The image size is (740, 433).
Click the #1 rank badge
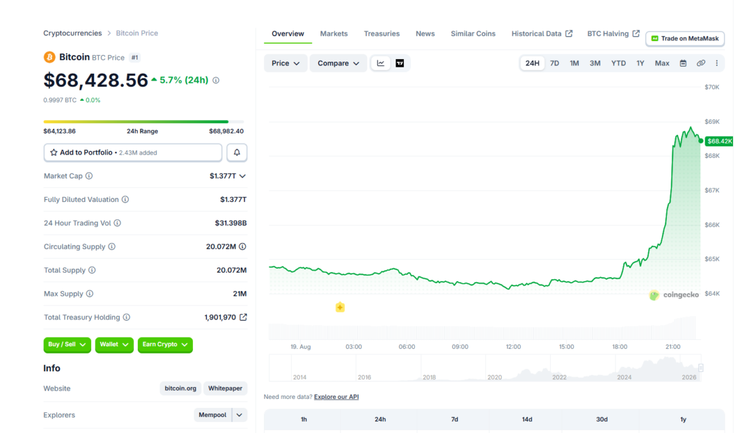pos(135,58)
